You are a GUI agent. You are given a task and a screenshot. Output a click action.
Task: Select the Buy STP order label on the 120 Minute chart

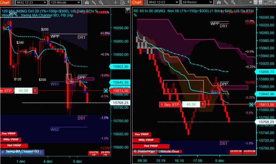7,91
